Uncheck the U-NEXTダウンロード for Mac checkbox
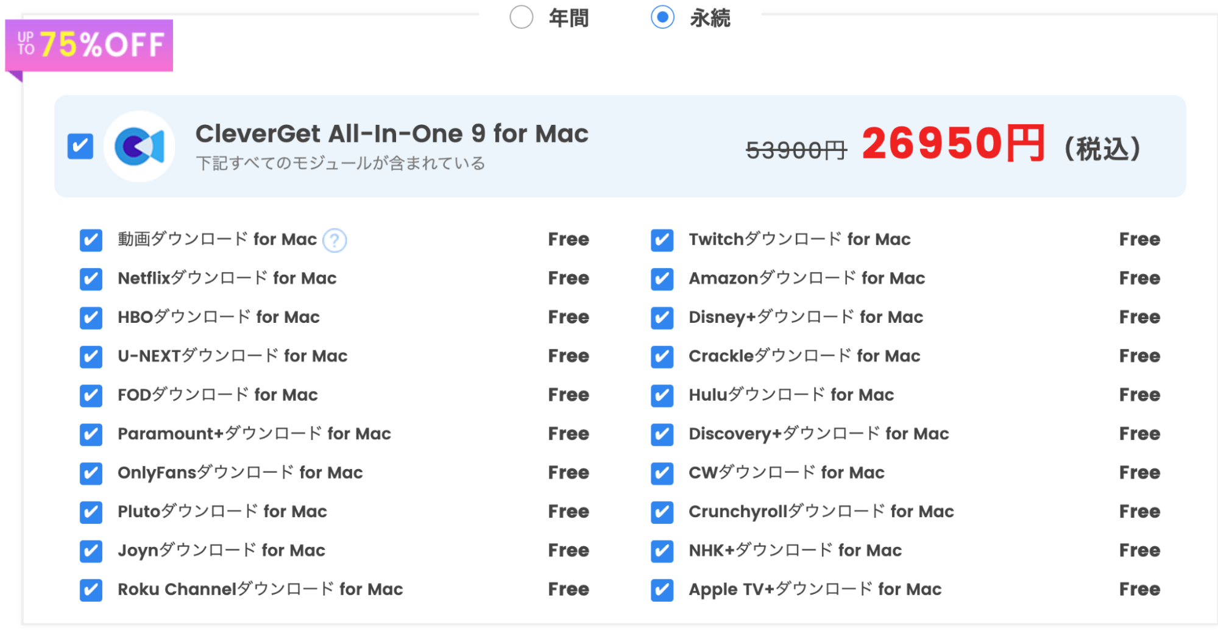This screenshot has width=1218, height=642. (91, 357)
